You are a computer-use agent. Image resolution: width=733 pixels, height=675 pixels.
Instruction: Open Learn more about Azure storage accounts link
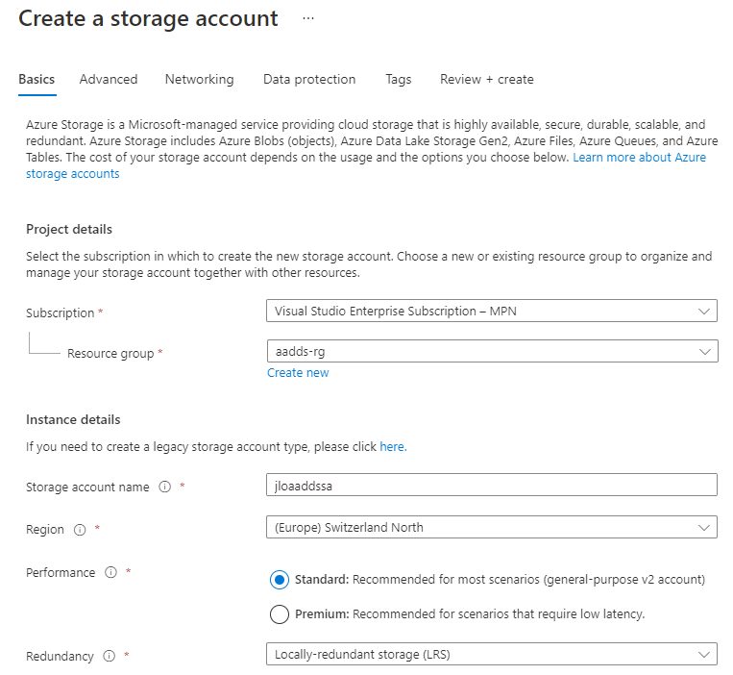pyautogui.click(x=639, y=158)
